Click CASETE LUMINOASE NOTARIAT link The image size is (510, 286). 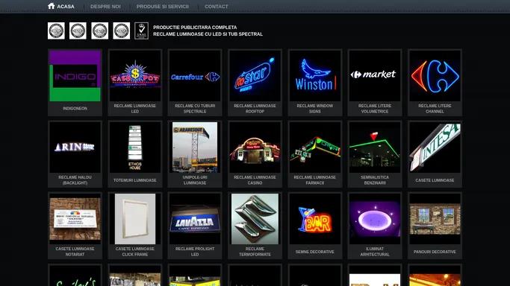(x=75, y=252)
